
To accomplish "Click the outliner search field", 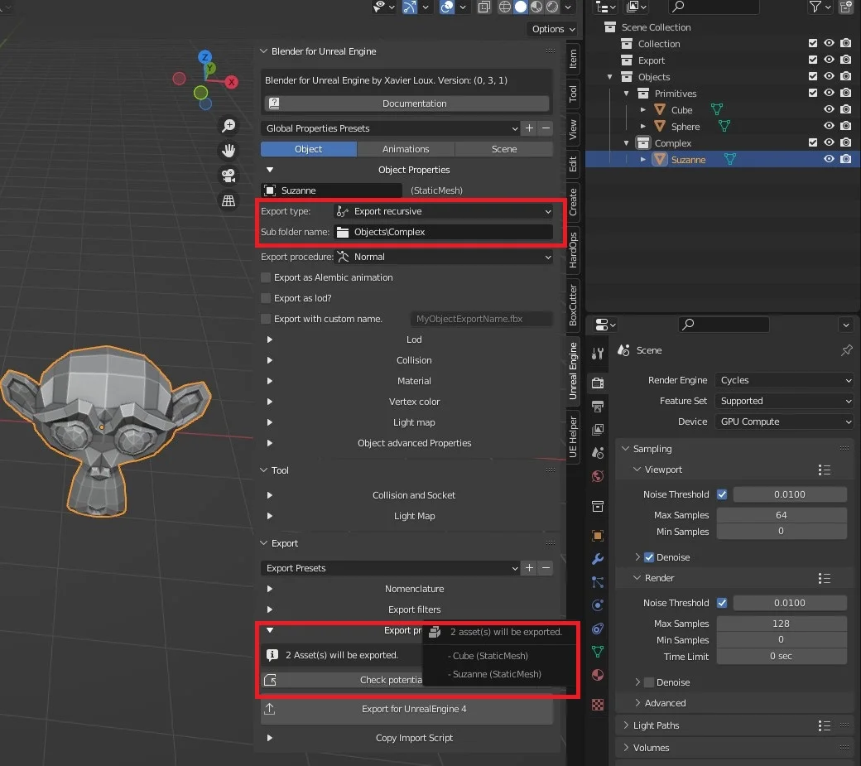I will [x=714, y=7].
